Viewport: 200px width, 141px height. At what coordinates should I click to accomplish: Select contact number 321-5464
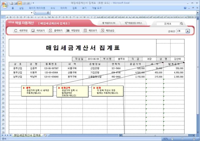(116, 68)
